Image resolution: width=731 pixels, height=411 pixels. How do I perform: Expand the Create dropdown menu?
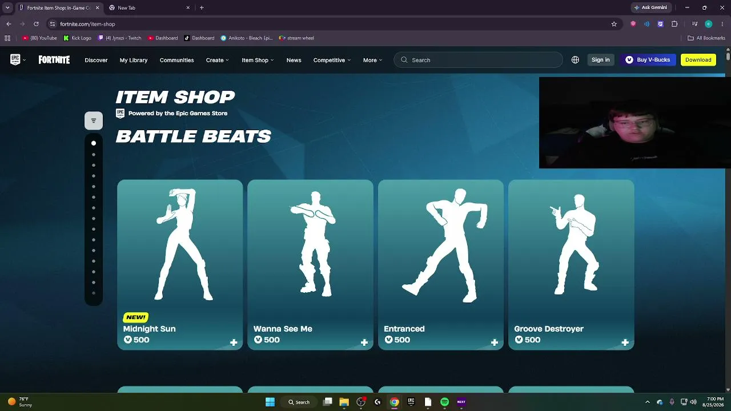[x=217, y=60]
